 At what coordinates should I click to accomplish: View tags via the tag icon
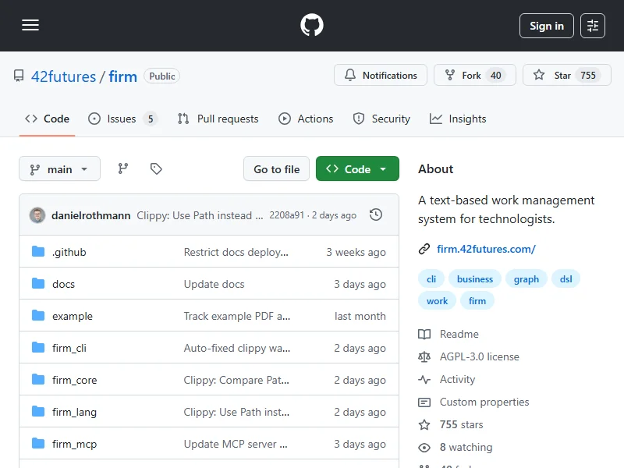tap(156, 168)
